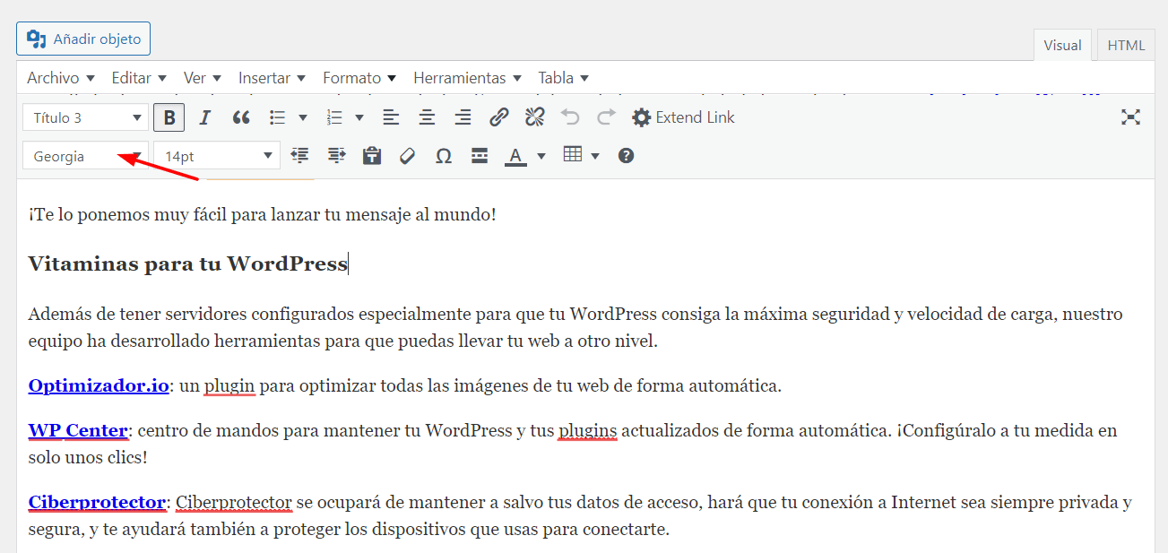1168x553 pixels.
Task: Switch to the Visual editor tab
Action: coord(1062,45)
